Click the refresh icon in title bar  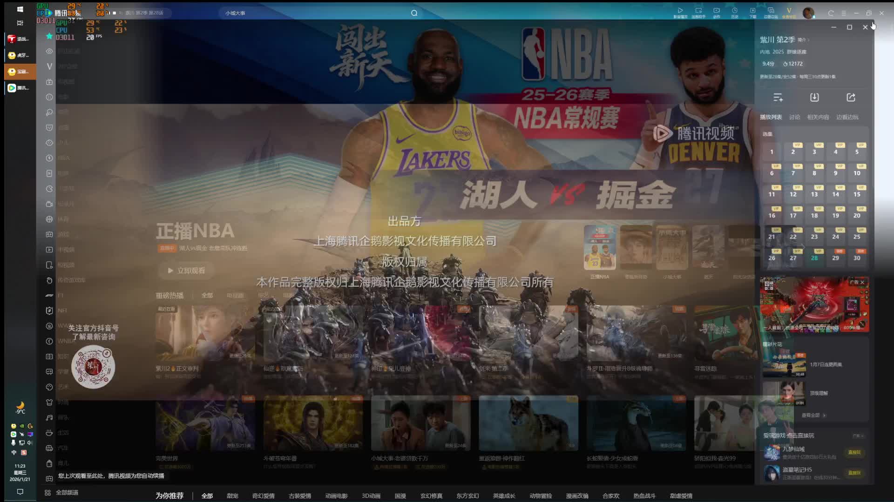coord(831,13)
